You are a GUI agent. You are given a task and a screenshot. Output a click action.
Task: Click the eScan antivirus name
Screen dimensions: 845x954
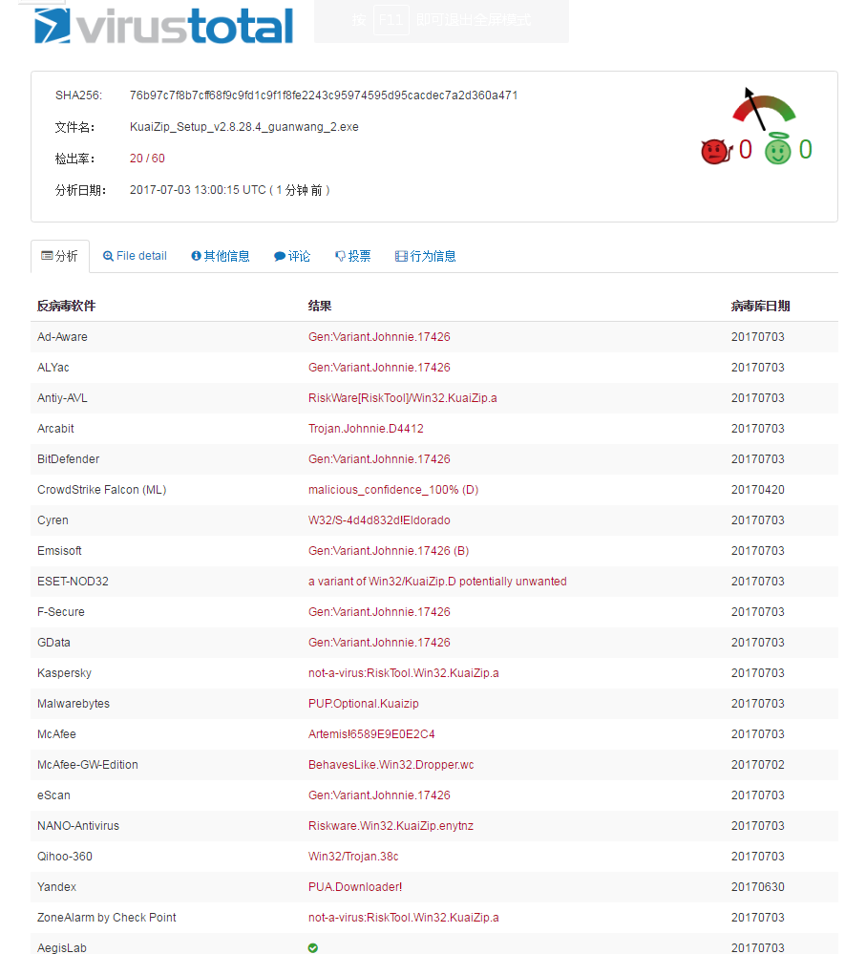53,795
